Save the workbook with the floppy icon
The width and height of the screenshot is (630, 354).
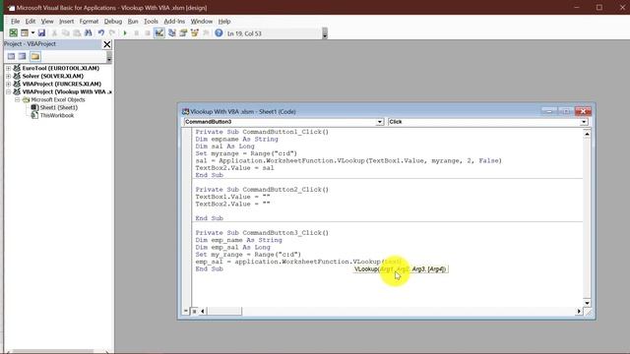[41, 33]
